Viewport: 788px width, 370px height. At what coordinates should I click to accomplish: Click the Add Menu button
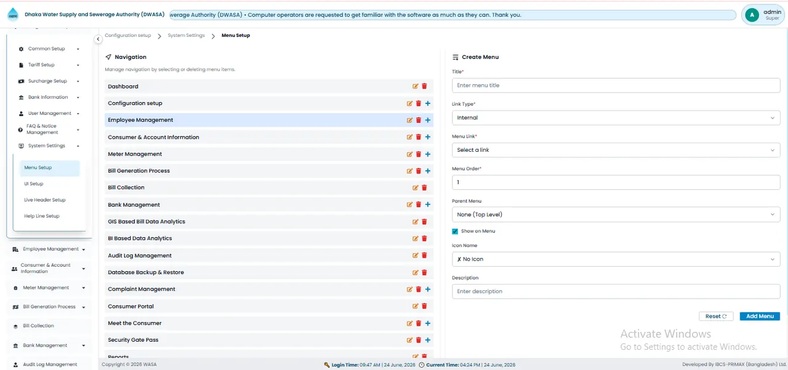point(760,317)
